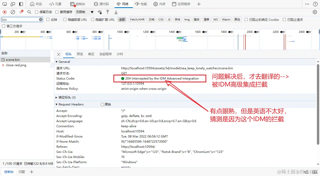The width and height of the screenshot is (320, 176).
Task: Toggle the network filter icon
Action: pyautogui.click(x=21, y=12)
